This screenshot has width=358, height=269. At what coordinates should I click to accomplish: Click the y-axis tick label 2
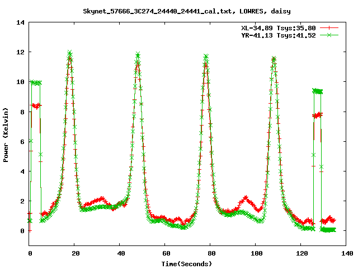pyautogui.click(x=22, y=201)
